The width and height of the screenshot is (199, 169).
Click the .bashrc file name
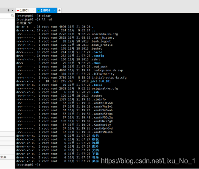pos(96,48)
